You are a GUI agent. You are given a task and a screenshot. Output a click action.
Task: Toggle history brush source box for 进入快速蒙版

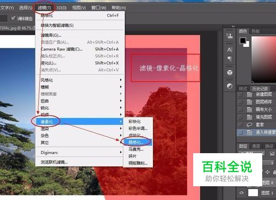coord(240,132)
